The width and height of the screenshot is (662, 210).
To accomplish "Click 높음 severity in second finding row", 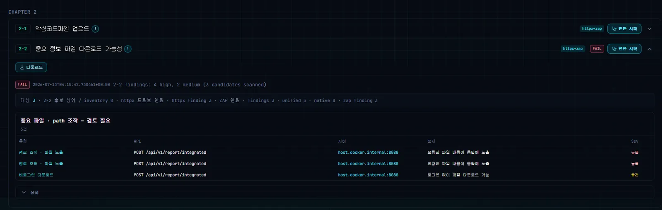I will [x=634, y=164].
